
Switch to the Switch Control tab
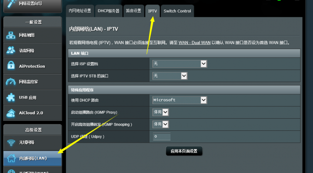(x=177, y=11)
